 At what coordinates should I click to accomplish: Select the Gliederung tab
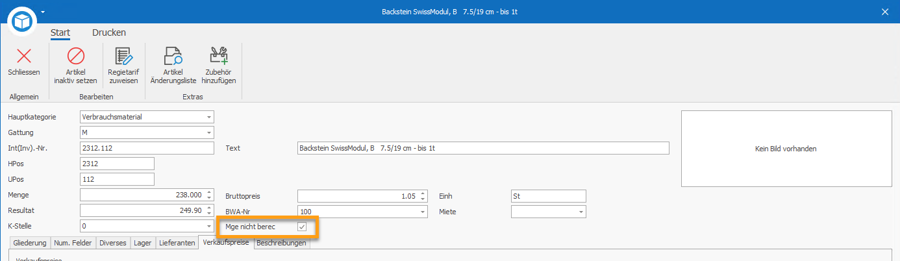click(31, 243)
